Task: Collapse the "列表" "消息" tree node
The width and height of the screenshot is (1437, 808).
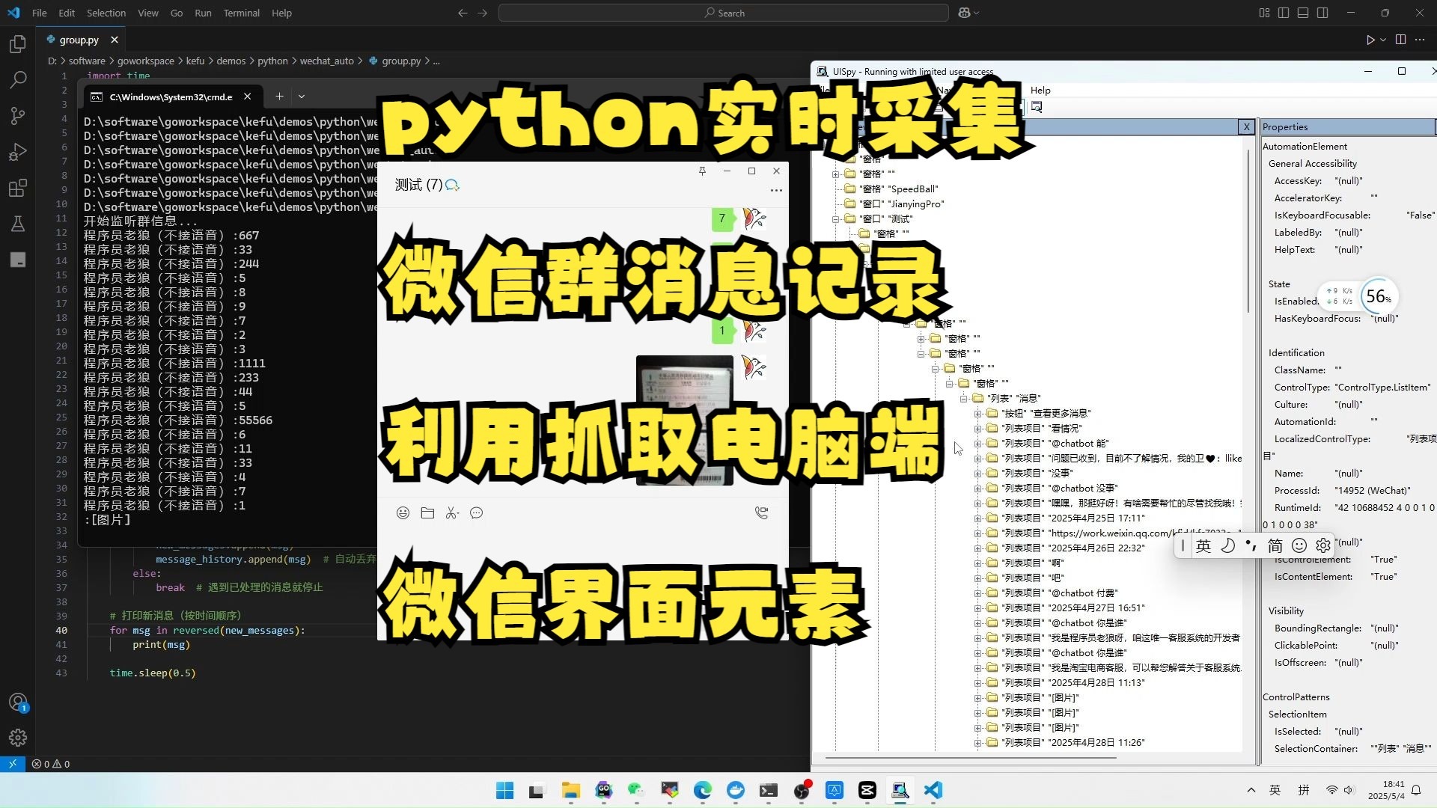Action: 964,399
